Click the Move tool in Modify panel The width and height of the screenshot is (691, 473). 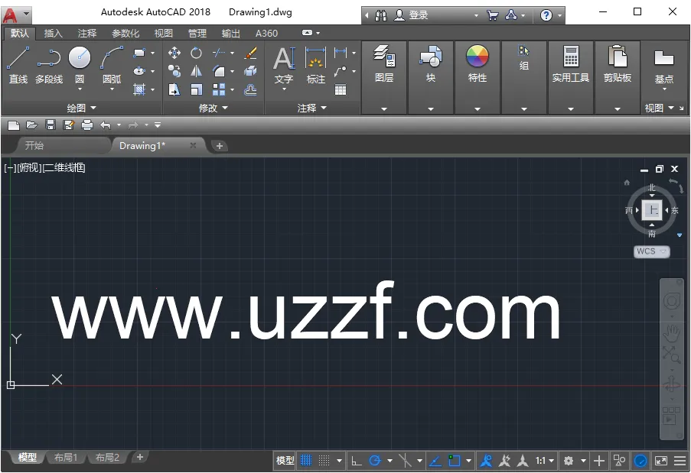click(174, 53)
